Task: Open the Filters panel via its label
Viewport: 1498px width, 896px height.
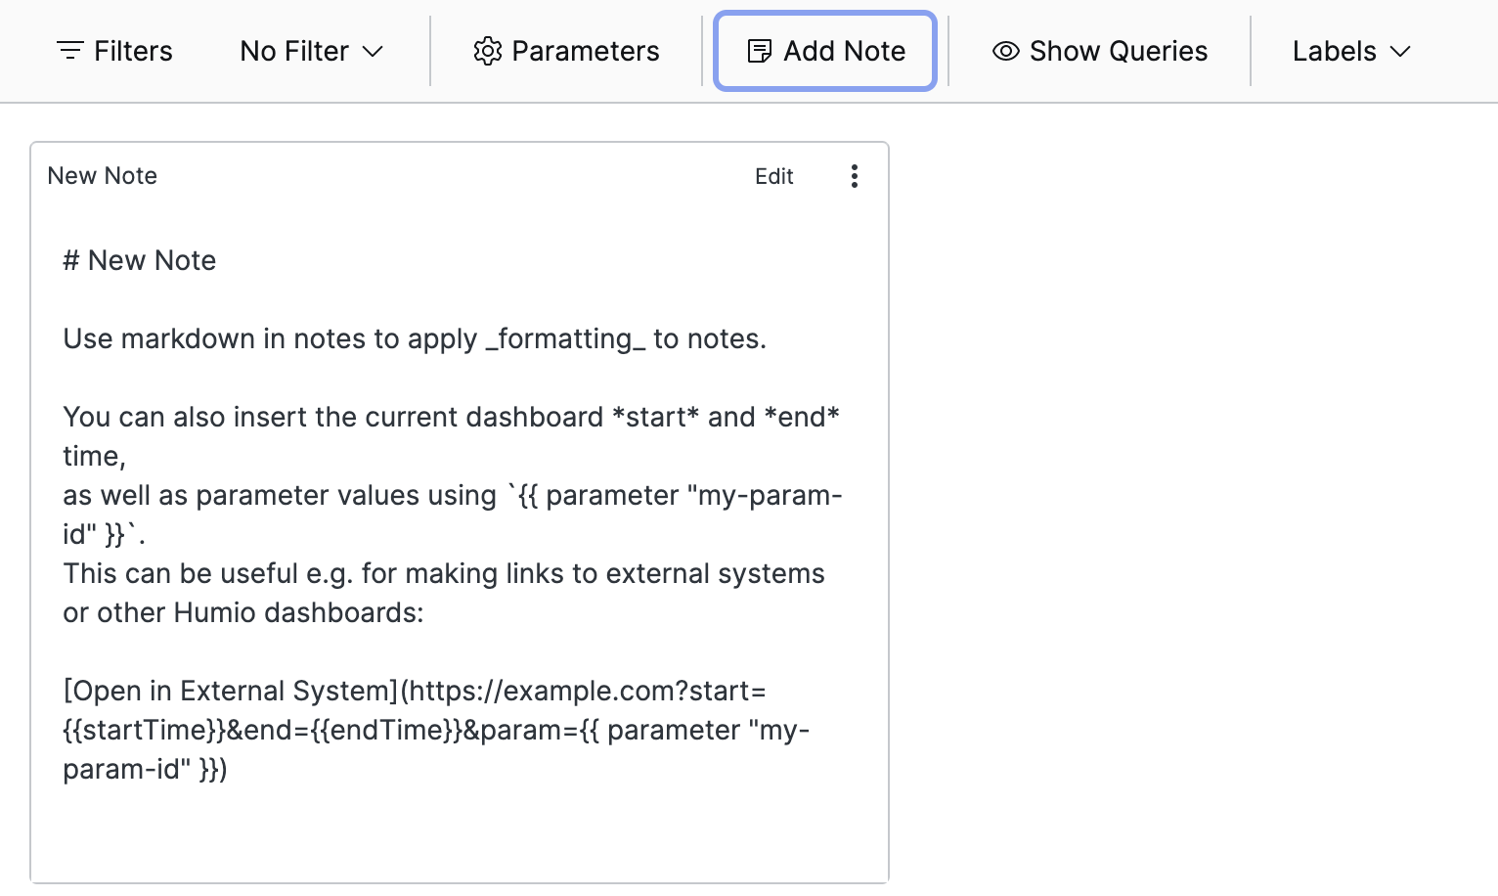Action: 133,51
